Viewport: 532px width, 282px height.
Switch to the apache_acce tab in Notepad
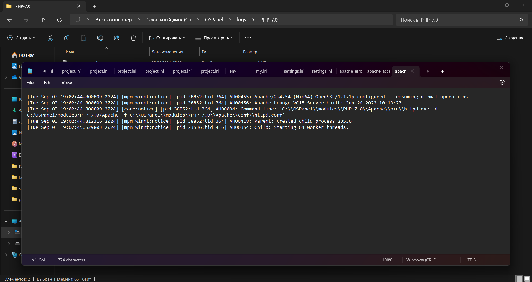[x=378, y=71]
